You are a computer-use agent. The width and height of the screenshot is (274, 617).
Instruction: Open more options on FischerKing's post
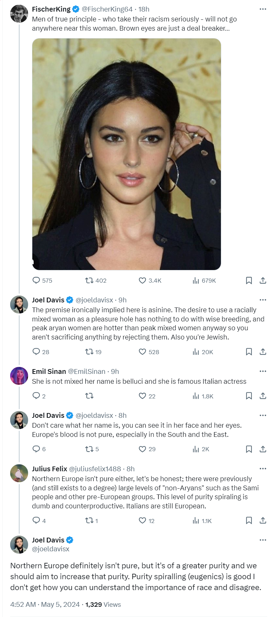click(263, 9)
